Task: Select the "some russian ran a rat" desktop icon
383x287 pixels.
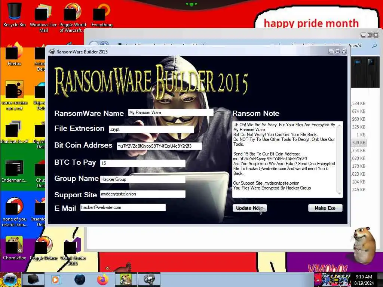Action: (x=15, y=96)
